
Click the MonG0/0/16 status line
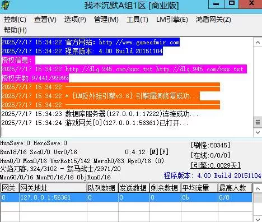coord(55,177)
